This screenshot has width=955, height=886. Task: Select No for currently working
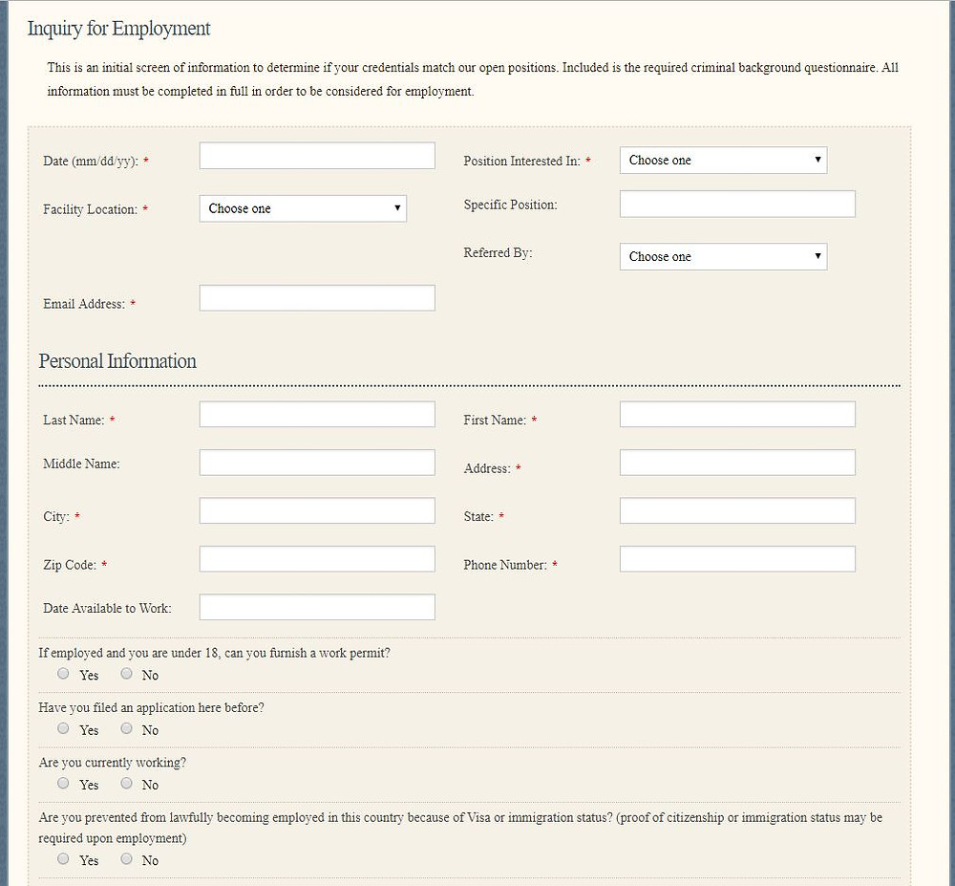tap(127, 783)
